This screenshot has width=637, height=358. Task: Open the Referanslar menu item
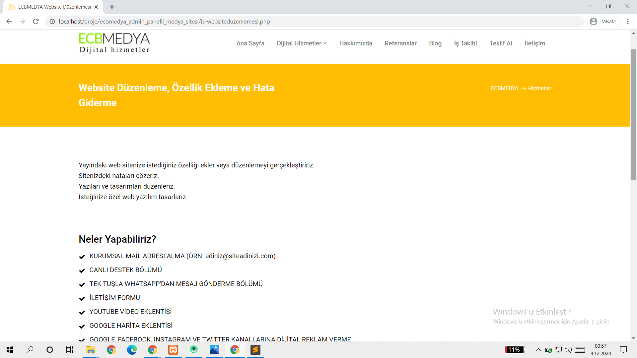[400, 43]
